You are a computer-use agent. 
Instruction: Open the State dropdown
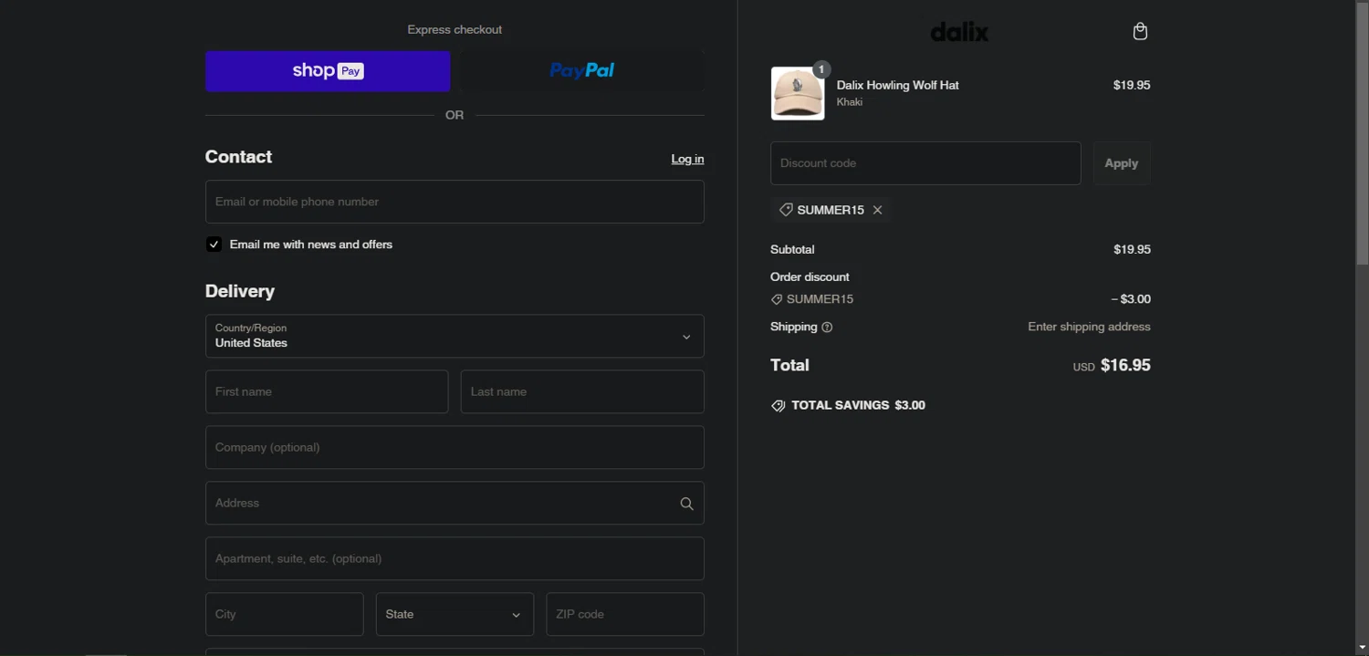pos(455,614)
